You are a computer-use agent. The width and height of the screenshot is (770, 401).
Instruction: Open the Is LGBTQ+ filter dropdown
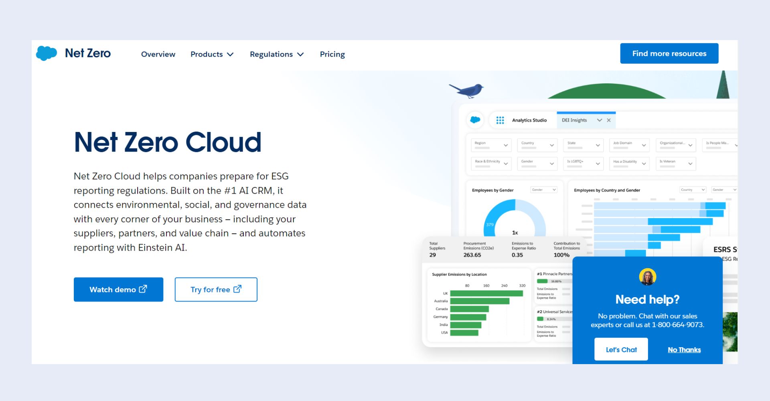click(584, 164)
